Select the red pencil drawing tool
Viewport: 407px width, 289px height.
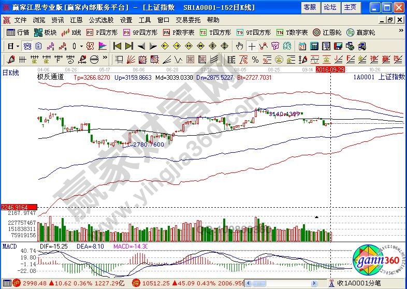click(11, 60)
